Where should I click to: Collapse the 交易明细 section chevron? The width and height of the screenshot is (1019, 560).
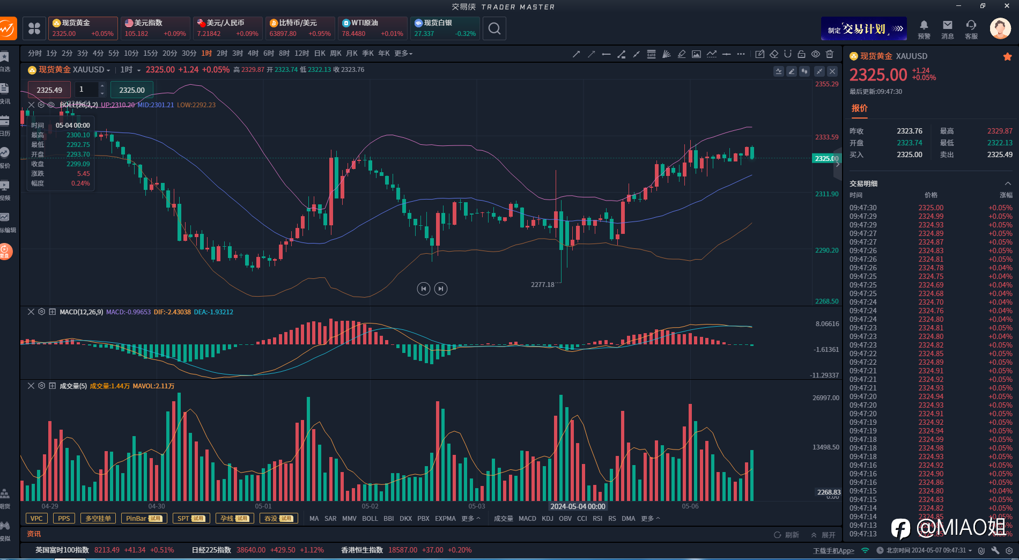point(1008,183)
